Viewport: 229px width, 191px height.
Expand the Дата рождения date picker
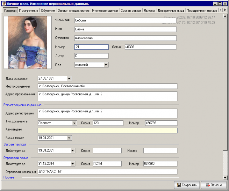(69, 78)
